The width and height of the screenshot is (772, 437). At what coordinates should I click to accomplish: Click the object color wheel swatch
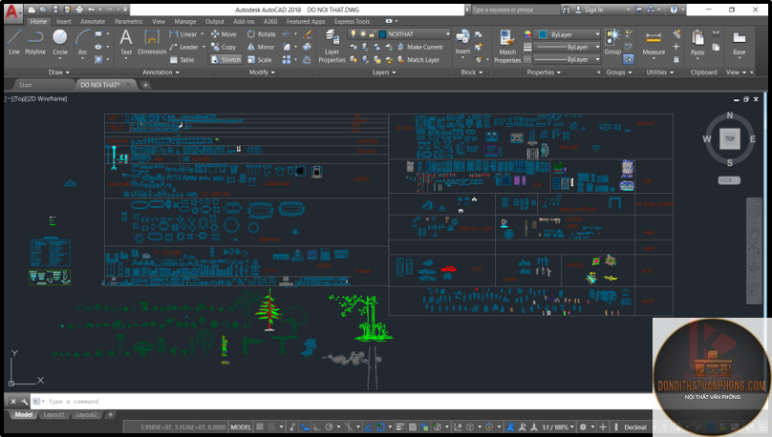tap(527, 34)
